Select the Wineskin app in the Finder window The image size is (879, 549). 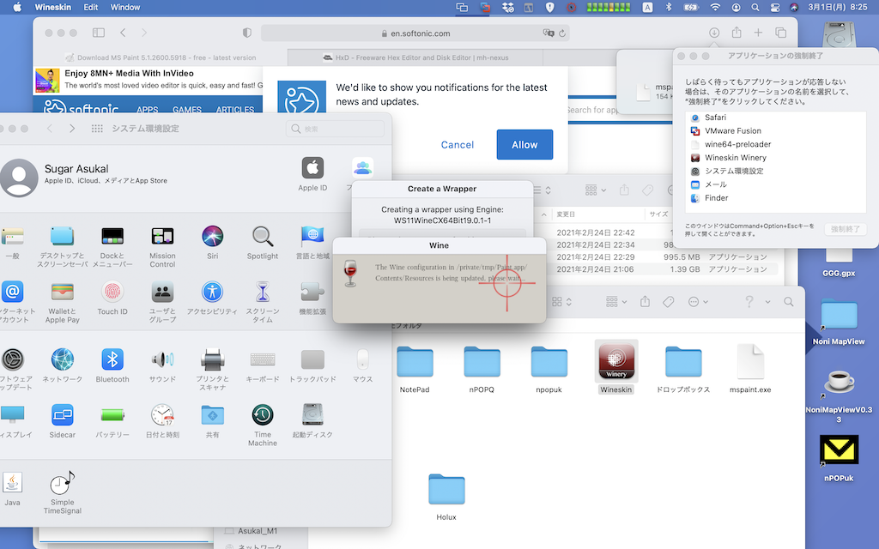(616, 362)
